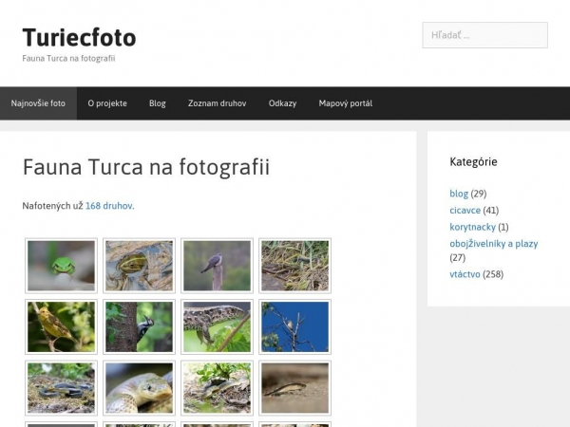Open the woodpecker on tree trunk thumbnail
Viewport: 570px width, 427px height.
point(139,326)
